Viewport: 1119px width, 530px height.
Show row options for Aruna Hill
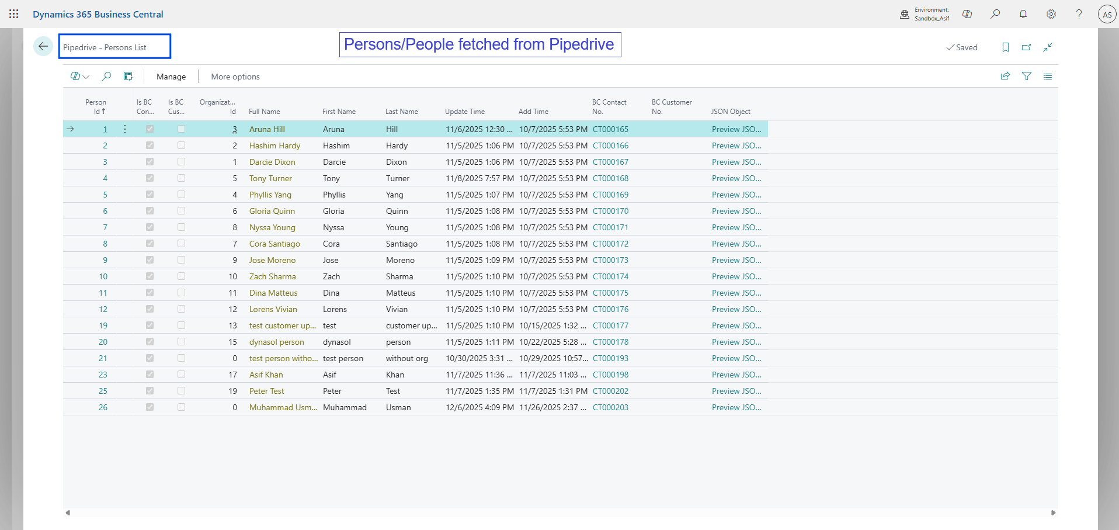(x=125, y=129)
